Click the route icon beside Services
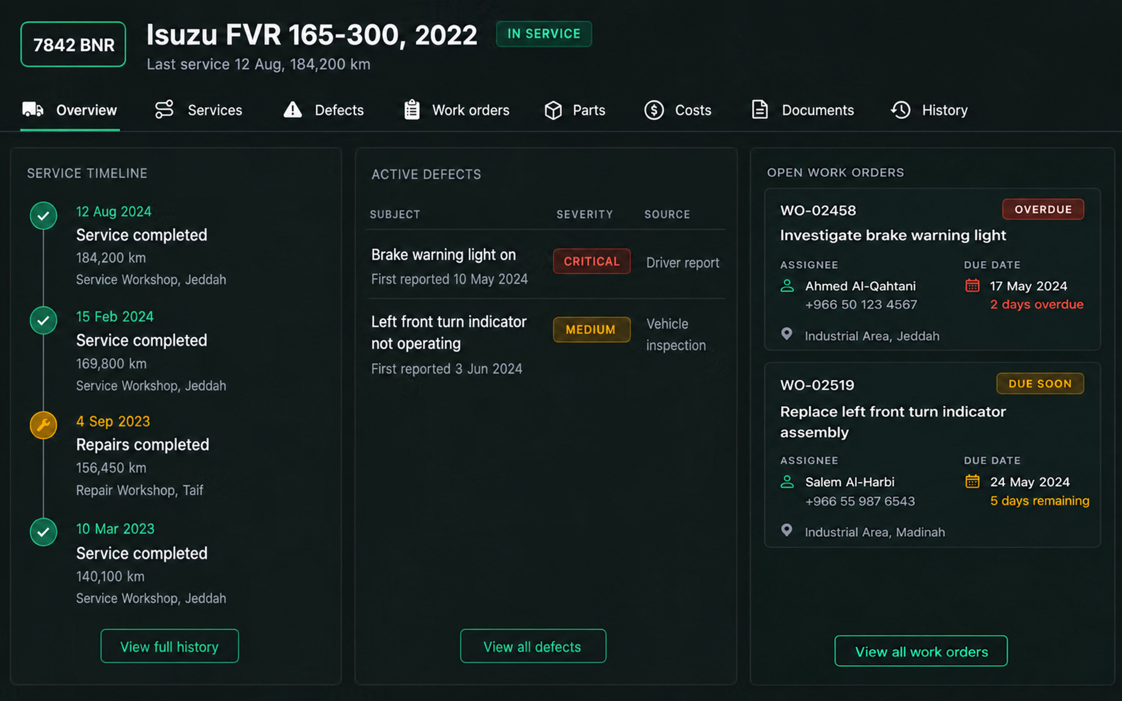 (164, 110)
